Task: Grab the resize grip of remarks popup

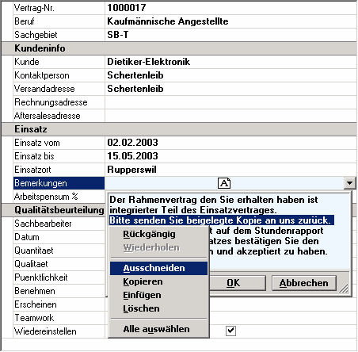Action: click(344, 288)
